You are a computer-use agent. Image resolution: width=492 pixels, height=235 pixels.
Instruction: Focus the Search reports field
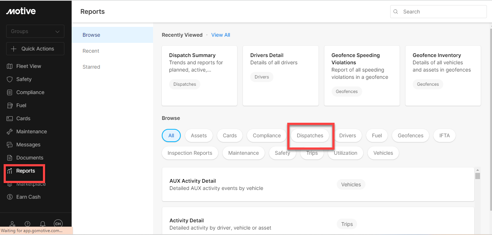(x=439, y=12)
